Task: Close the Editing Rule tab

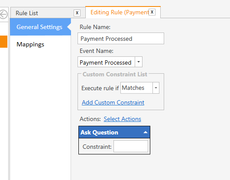Action: coord(152,12)
